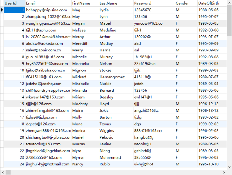The image size is (232, 175).
Task: Click the DateOfBirth column header
Action: tap(212, 3)
